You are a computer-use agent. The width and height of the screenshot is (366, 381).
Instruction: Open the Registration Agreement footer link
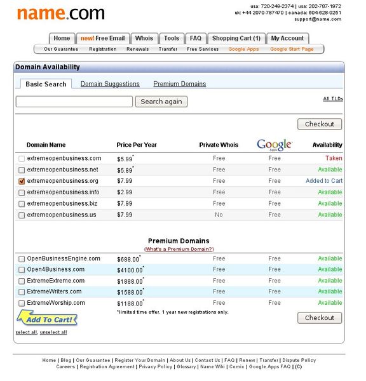pos(107,366)
